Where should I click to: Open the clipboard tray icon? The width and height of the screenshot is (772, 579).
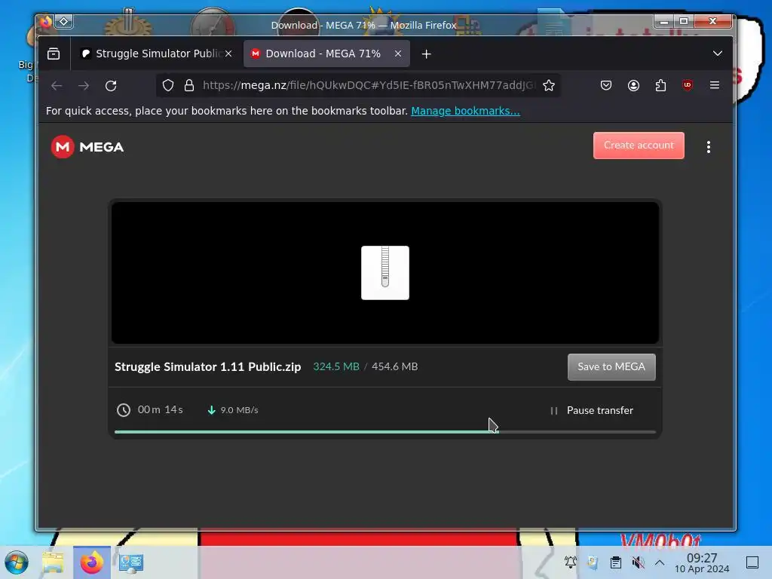pyautogui.click(x=615, y=562)
